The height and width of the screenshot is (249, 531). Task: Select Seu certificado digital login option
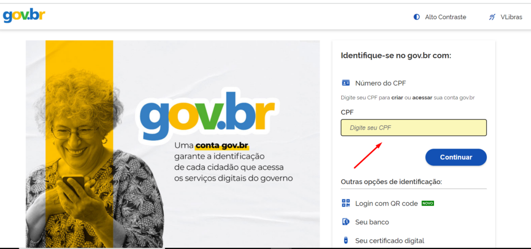coord(389,241)
